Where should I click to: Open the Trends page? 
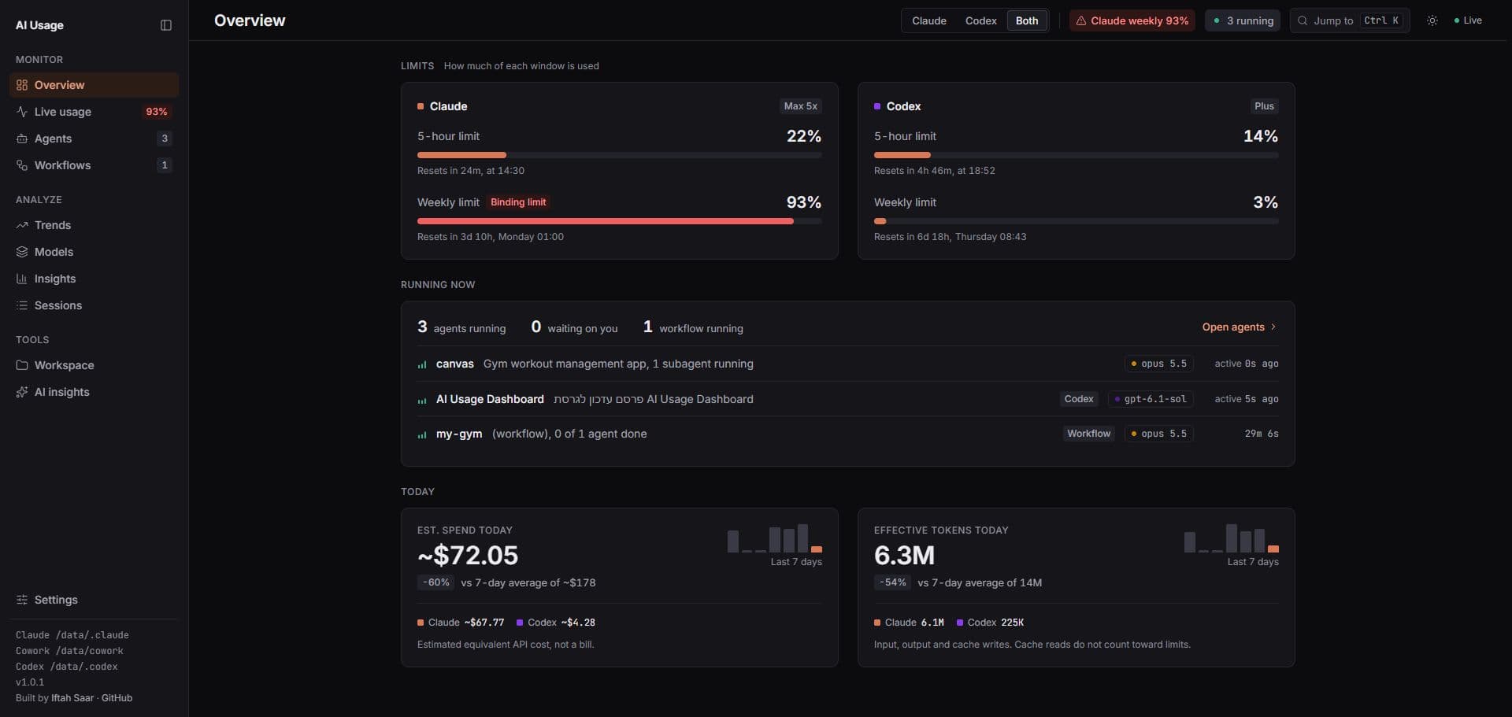pos(94,225)
